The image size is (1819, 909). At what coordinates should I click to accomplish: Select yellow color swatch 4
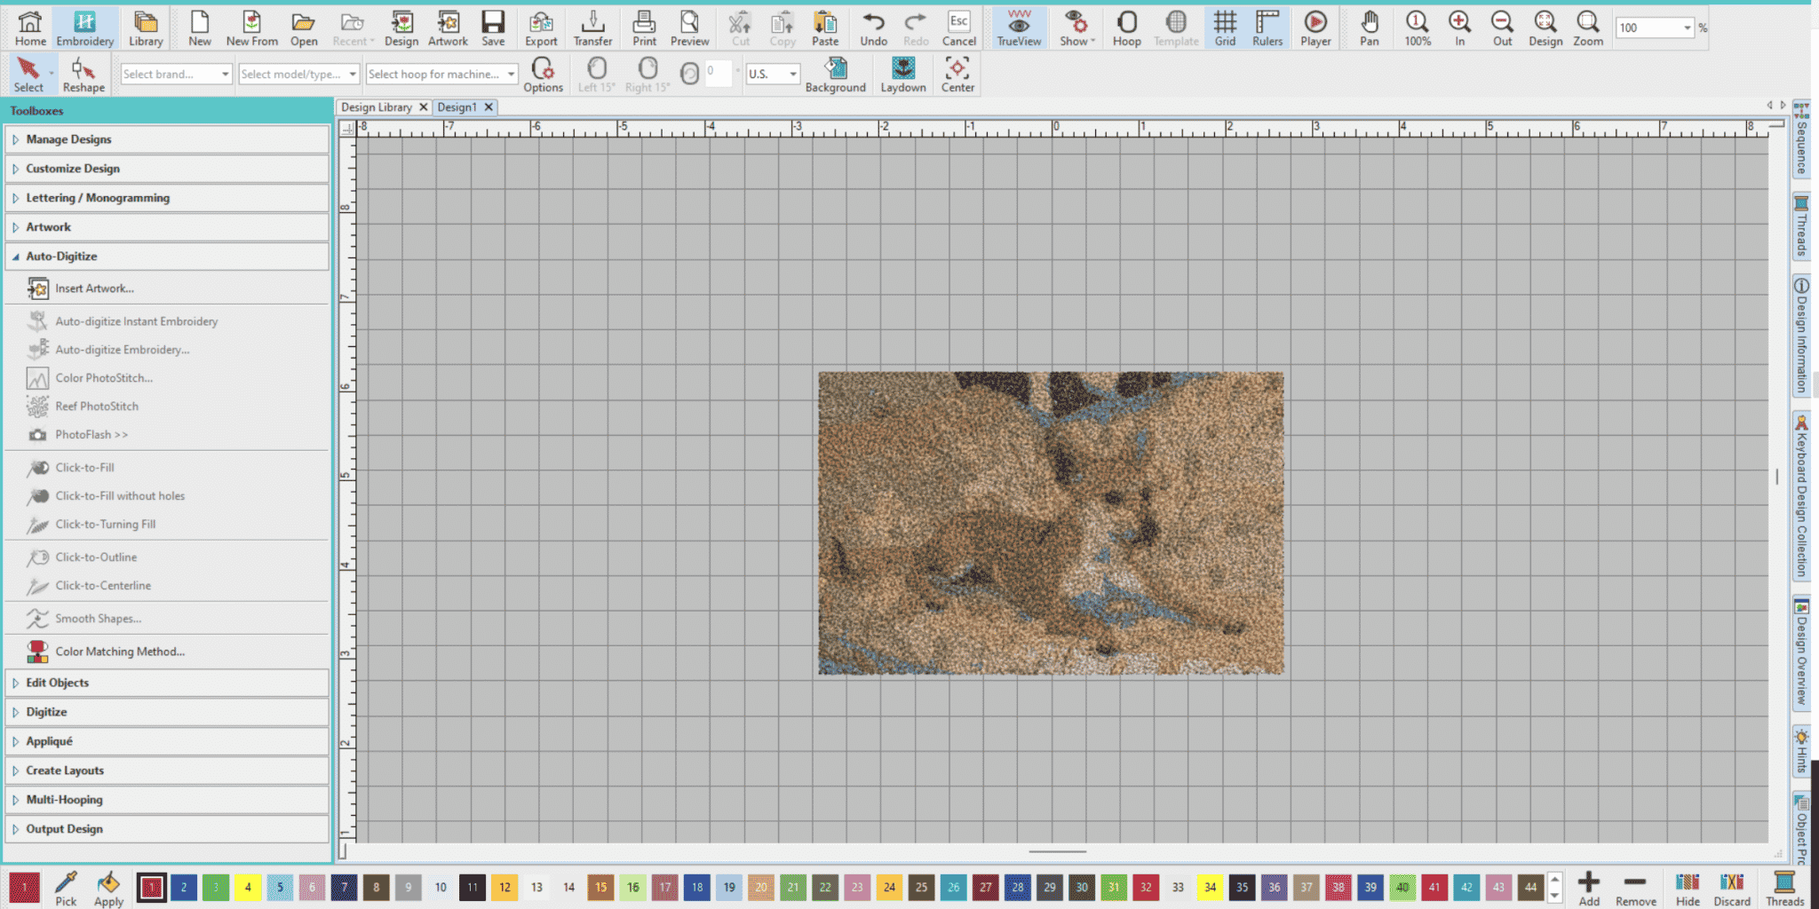point(248,887)
